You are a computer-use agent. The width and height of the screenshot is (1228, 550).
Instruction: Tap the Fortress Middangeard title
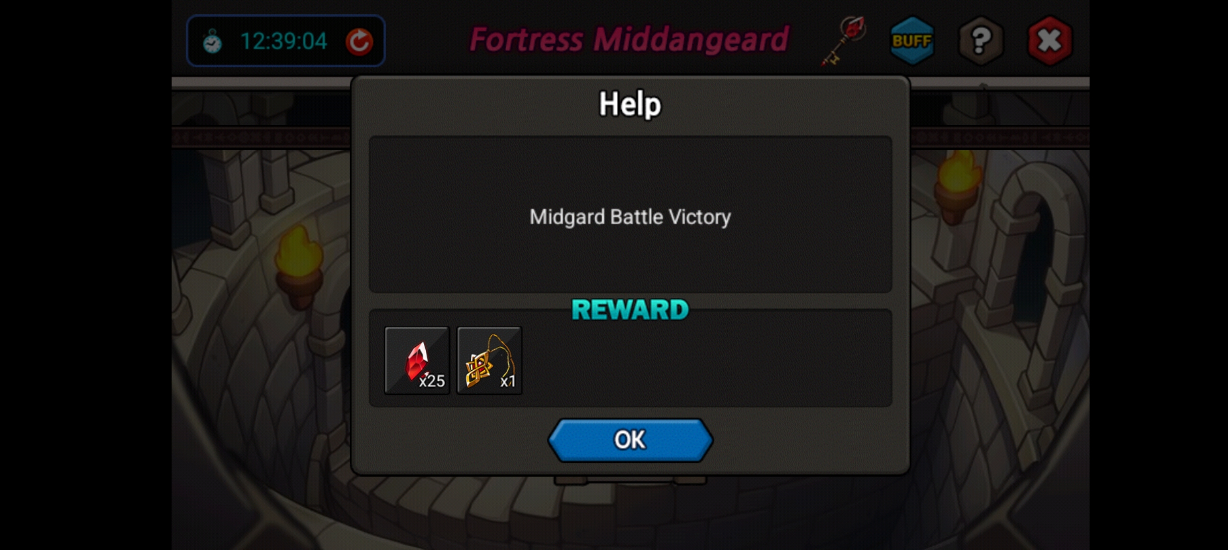629,40
